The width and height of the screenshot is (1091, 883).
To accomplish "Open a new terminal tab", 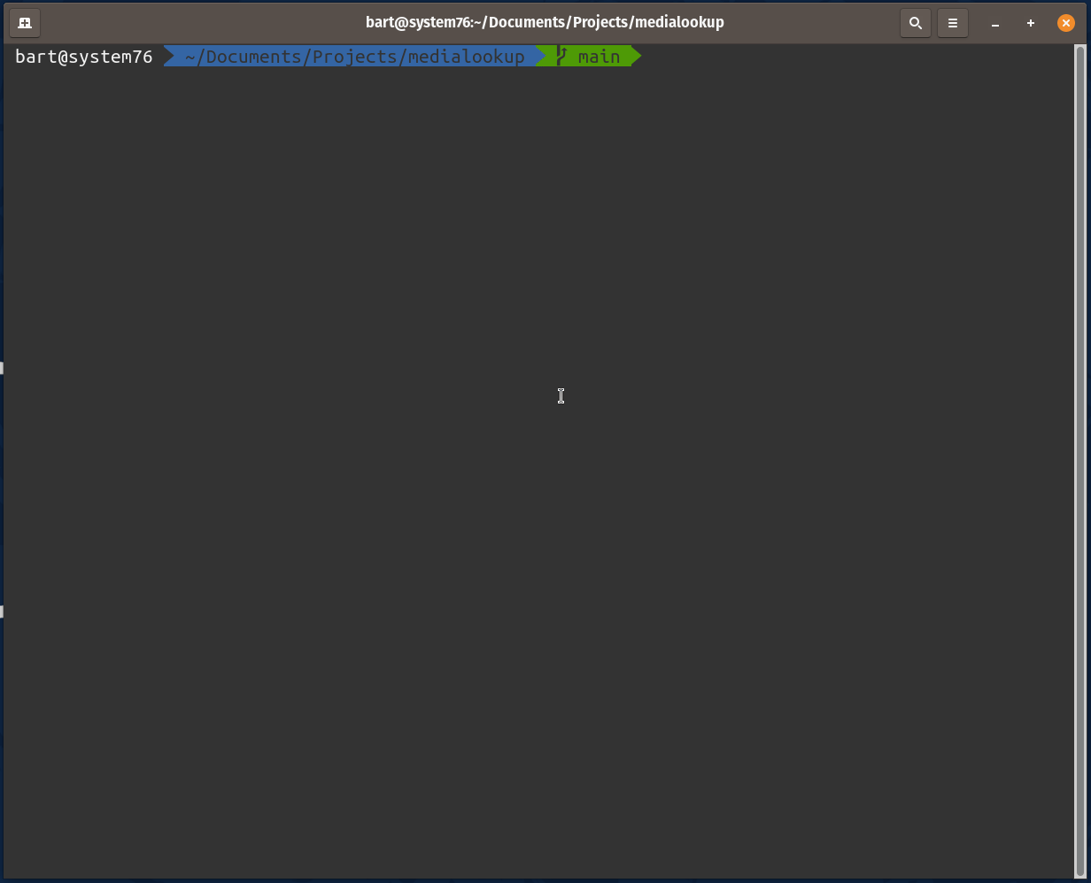I will pos(25,23).
